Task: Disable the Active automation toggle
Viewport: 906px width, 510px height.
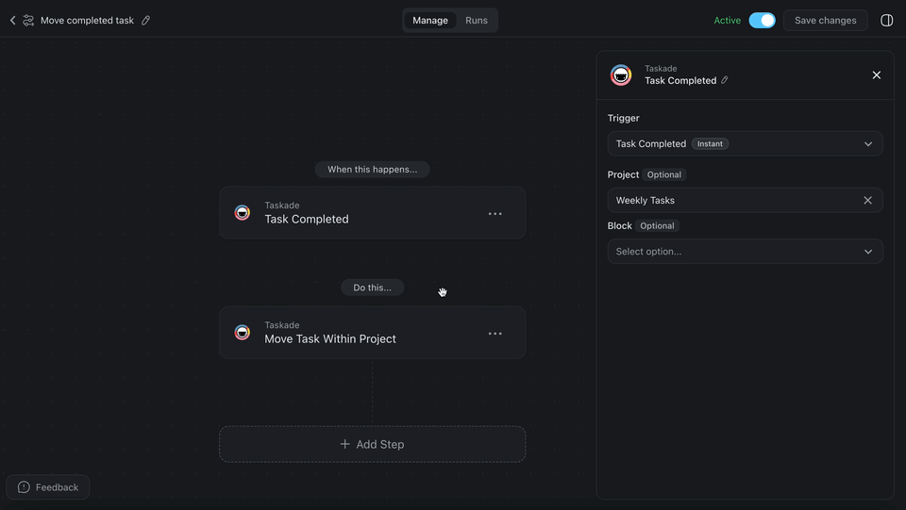Action: (x=762, y=20)
